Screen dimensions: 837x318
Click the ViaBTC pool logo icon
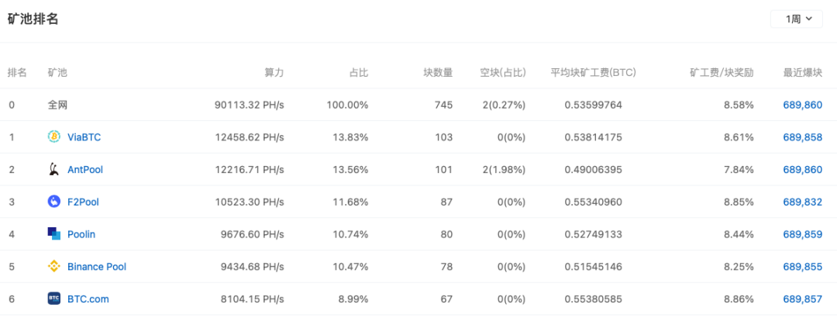click(54, 137)
